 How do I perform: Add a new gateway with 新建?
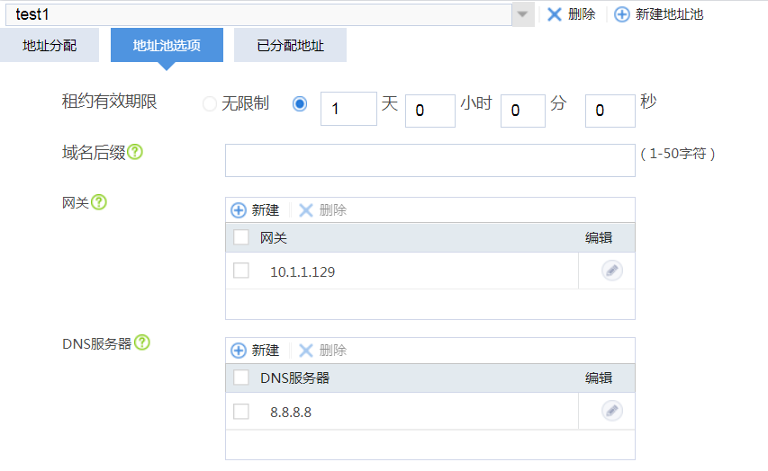point(256,210)
